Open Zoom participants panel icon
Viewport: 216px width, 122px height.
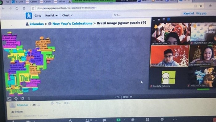coord(88,120)
